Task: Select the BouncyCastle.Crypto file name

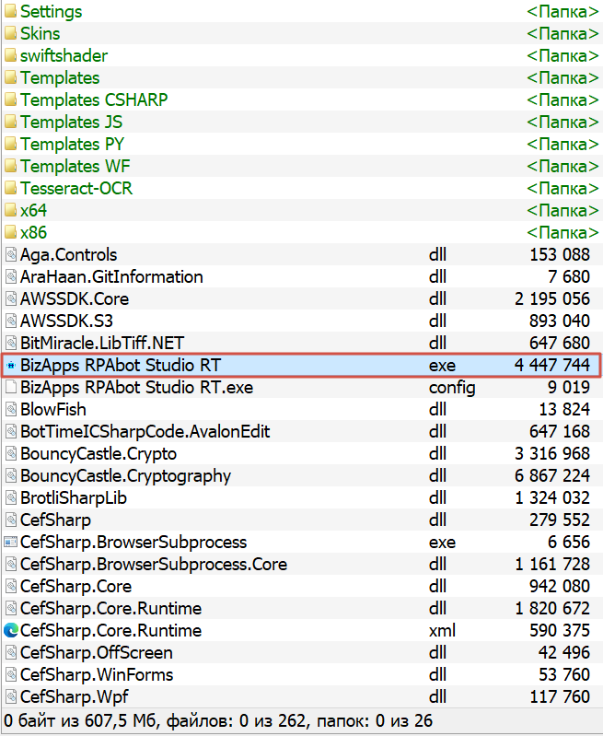Action: pos(99,454)
